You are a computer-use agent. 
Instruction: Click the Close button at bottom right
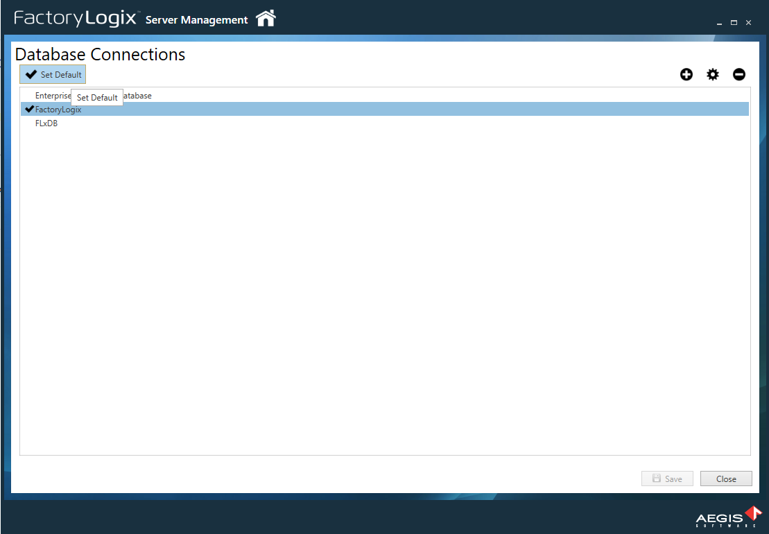726,479
